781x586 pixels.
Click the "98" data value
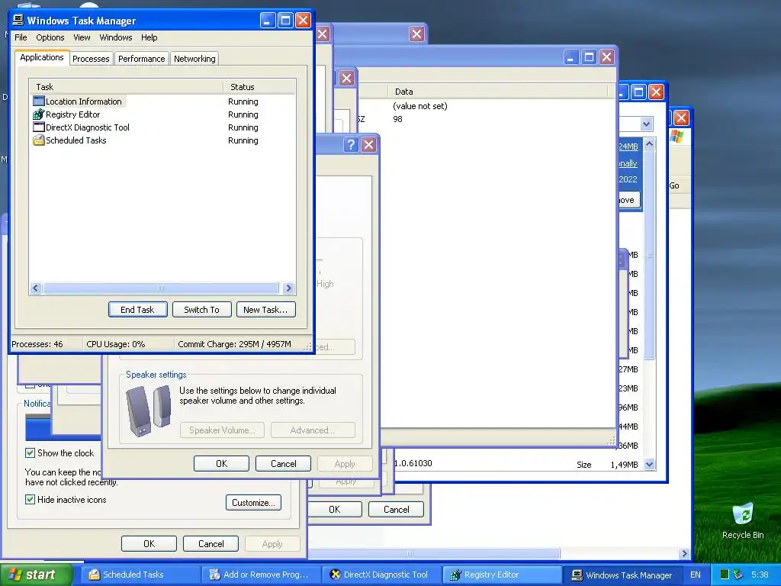click(x=397, y=118)
